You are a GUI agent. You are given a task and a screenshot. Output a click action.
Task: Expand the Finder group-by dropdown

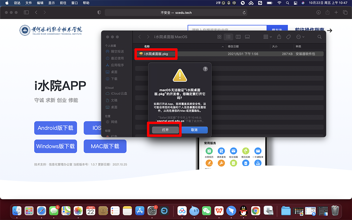tap(268, 37)
